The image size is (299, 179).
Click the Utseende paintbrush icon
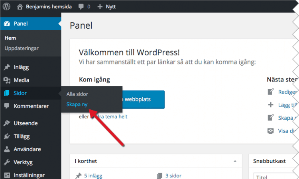click(x=7, y=123)
